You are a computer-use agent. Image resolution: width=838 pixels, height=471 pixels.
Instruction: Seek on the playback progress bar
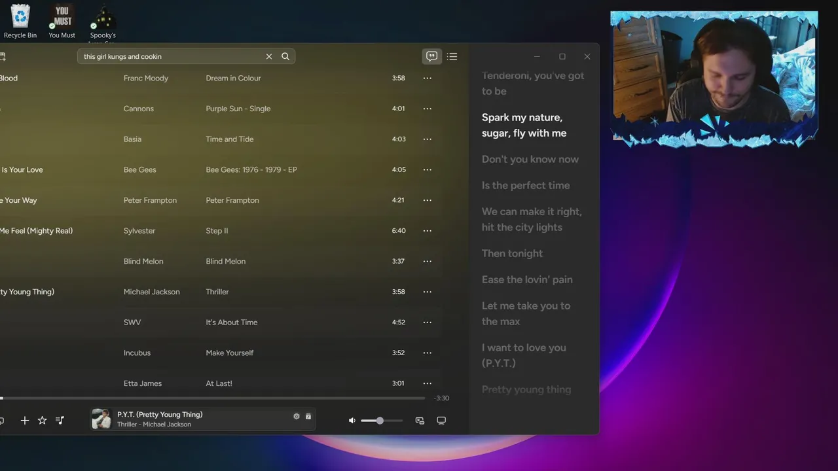[x=213, y=398]
